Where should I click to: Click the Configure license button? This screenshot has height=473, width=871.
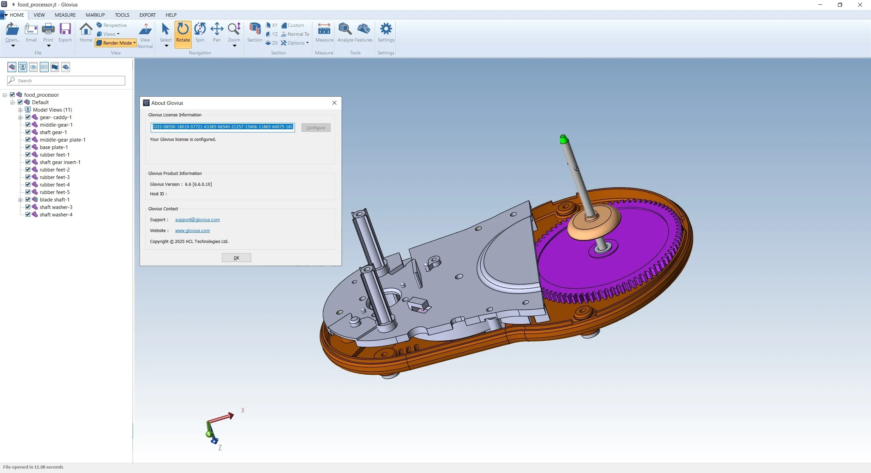click(316, 128)
